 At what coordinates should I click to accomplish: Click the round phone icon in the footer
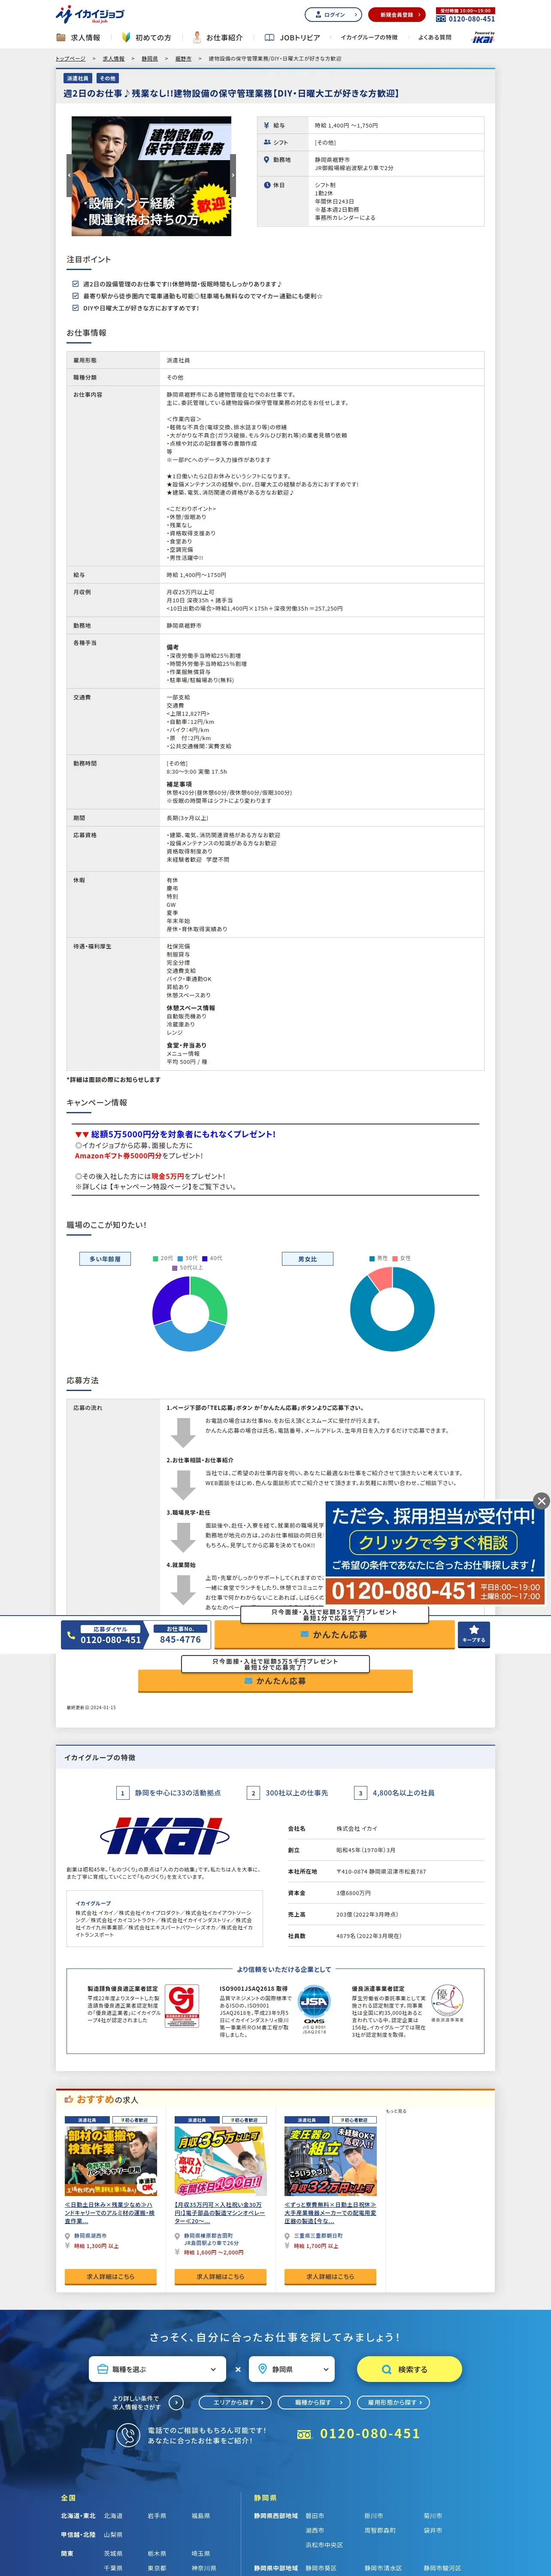click(x=127, y=2436)
